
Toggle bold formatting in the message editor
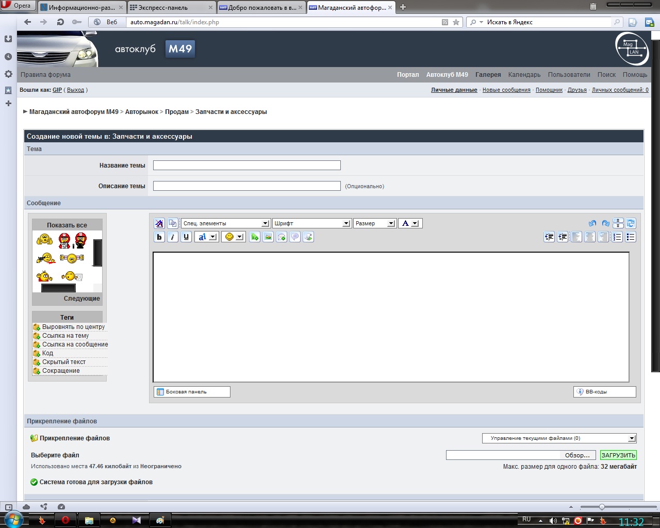pos(159,237)
